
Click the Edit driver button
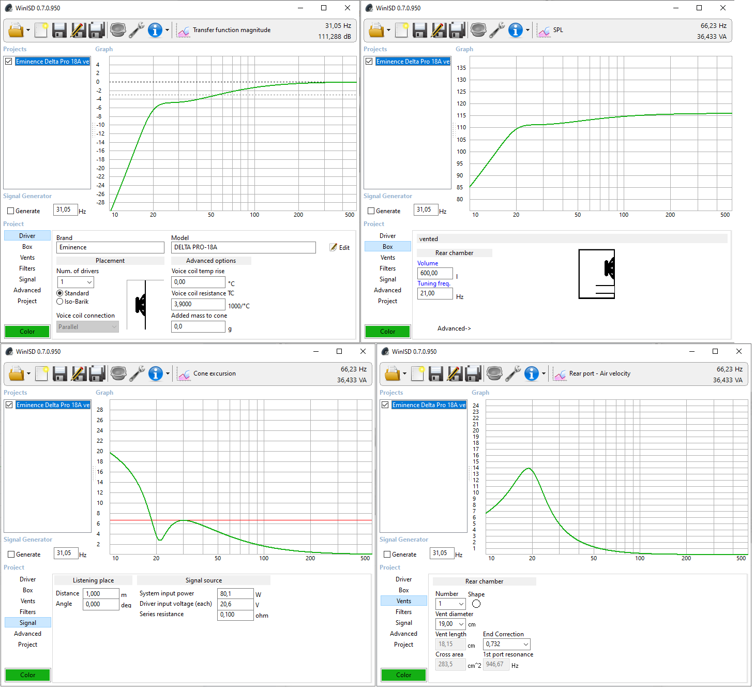[340, 248]
